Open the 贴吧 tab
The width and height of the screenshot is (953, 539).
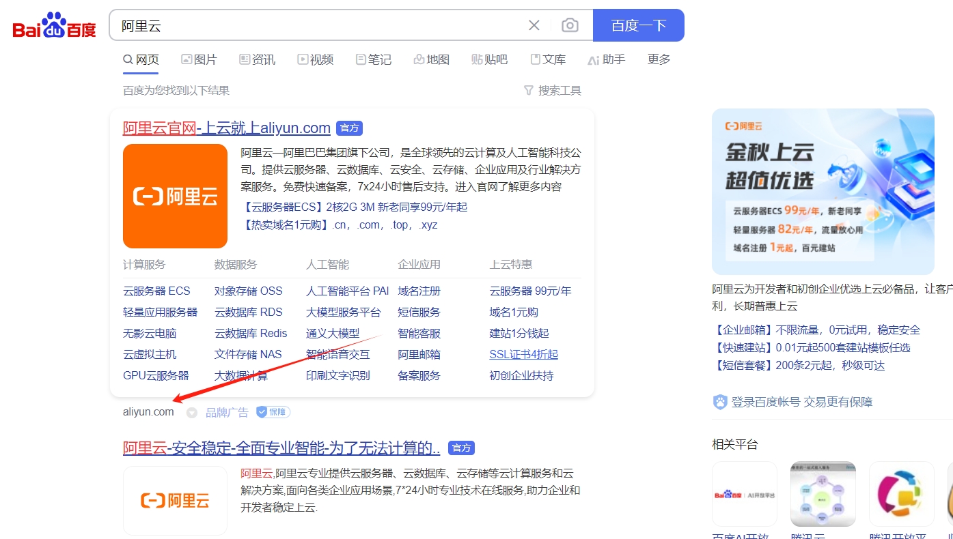pyautogui.click(x=490, y=59)
